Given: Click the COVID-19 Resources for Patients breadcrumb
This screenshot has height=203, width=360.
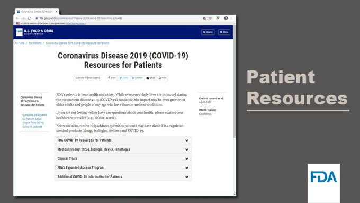Looking at the screenshot, I should pos(77,43).
